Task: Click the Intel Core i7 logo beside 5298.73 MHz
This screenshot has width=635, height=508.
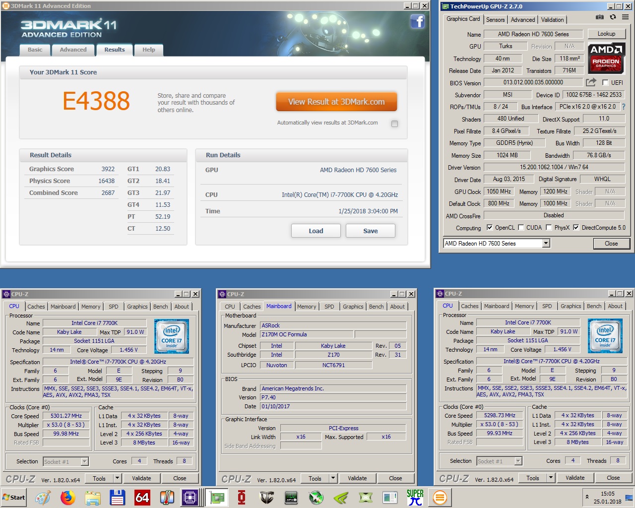Action: pyautogui.click(x=605, y=336)
